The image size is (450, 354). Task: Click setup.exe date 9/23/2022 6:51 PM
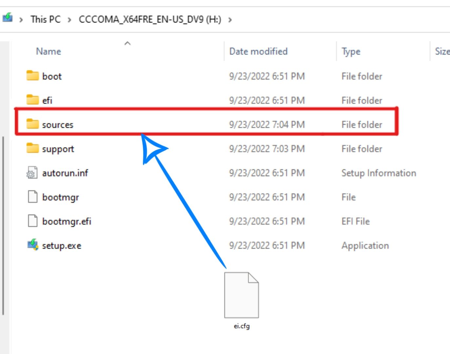point(267,246)
